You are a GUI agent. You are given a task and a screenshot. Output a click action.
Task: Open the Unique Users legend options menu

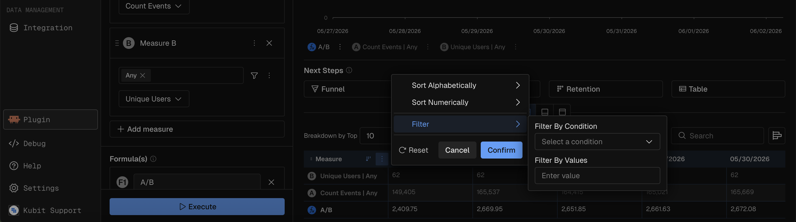515,47
